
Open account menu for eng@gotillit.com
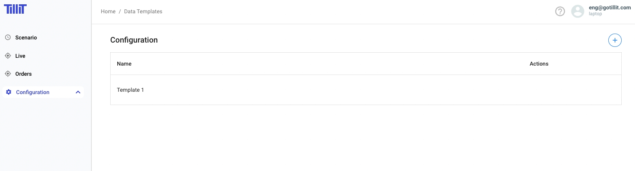pyautogui.click(x=610, y=7)
